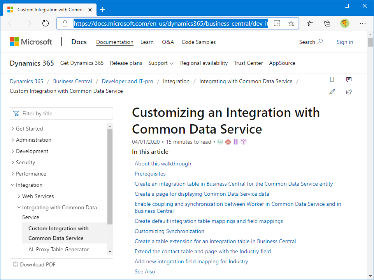374x280 pixels.
Task: Click the Share icon
Action: pyautogui.click(x=349, y=92)
